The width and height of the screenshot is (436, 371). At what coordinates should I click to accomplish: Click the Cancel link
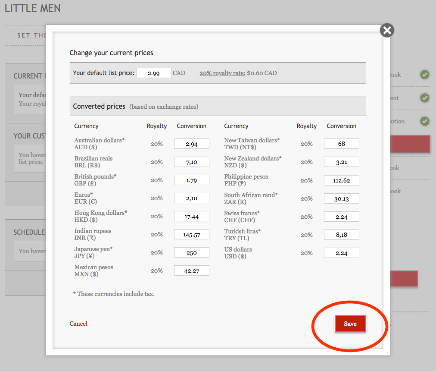78,324
